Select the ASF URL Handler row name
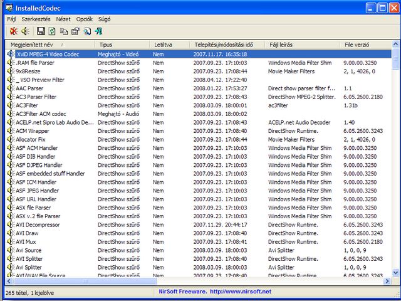The height and width of the screenshot is (301, 401). point(36,199)
